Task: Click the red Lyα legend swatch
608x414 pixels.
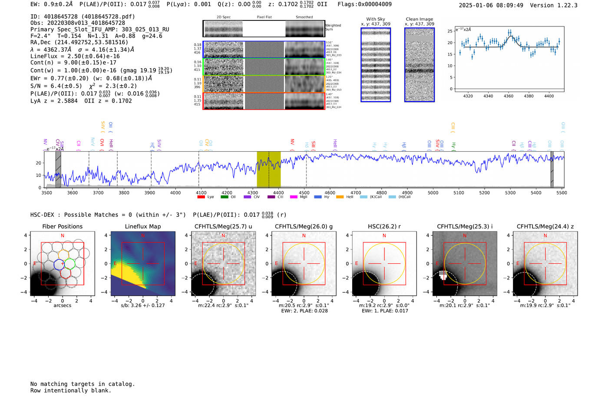Action: (x=201, y=197)
